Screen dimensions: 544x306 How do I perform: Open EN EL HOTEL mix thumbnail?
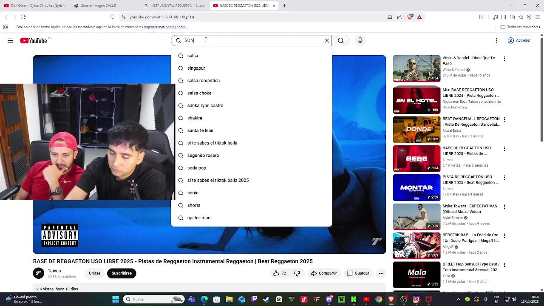tap(416, 100)
